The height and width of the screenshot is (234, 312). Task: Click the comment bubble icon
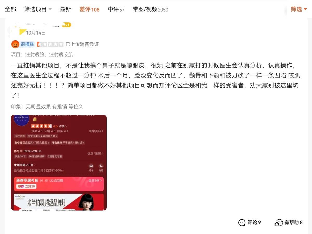[242, 223]
